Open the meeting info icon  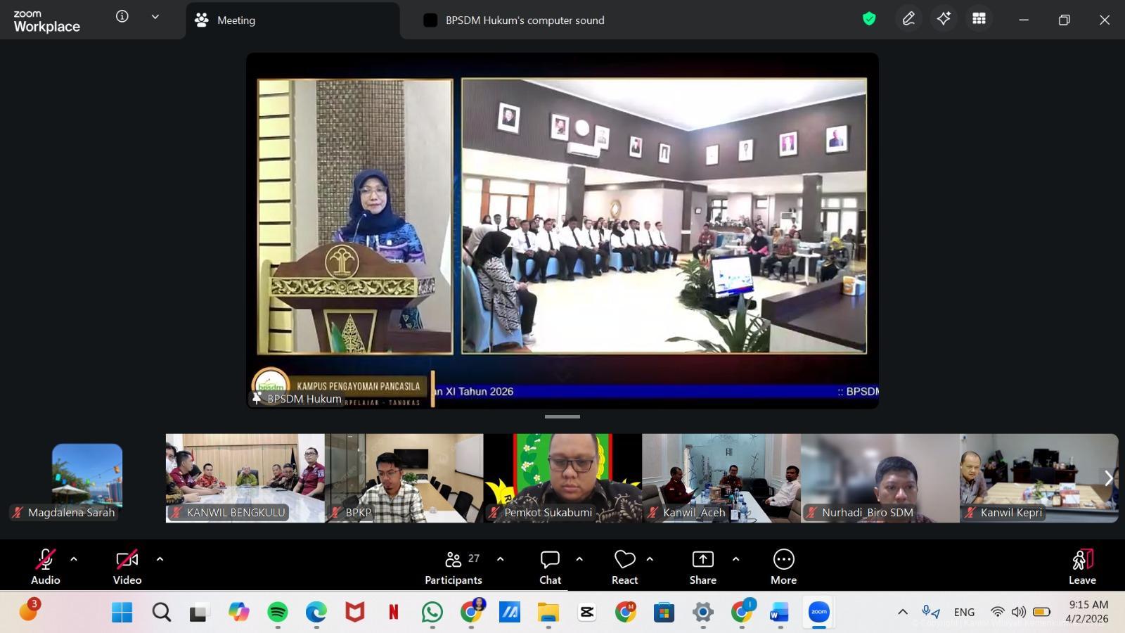[122, 17]
